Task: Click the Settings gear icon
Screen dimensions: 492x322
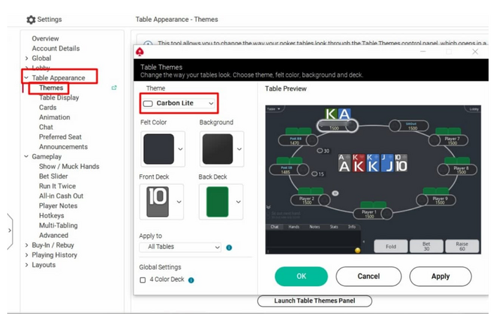Action: [x=31, y=20]
